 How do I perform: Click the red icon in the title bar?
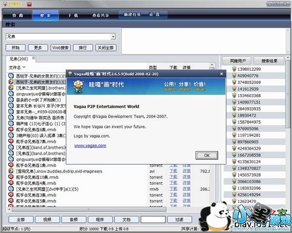click(29, 4)
